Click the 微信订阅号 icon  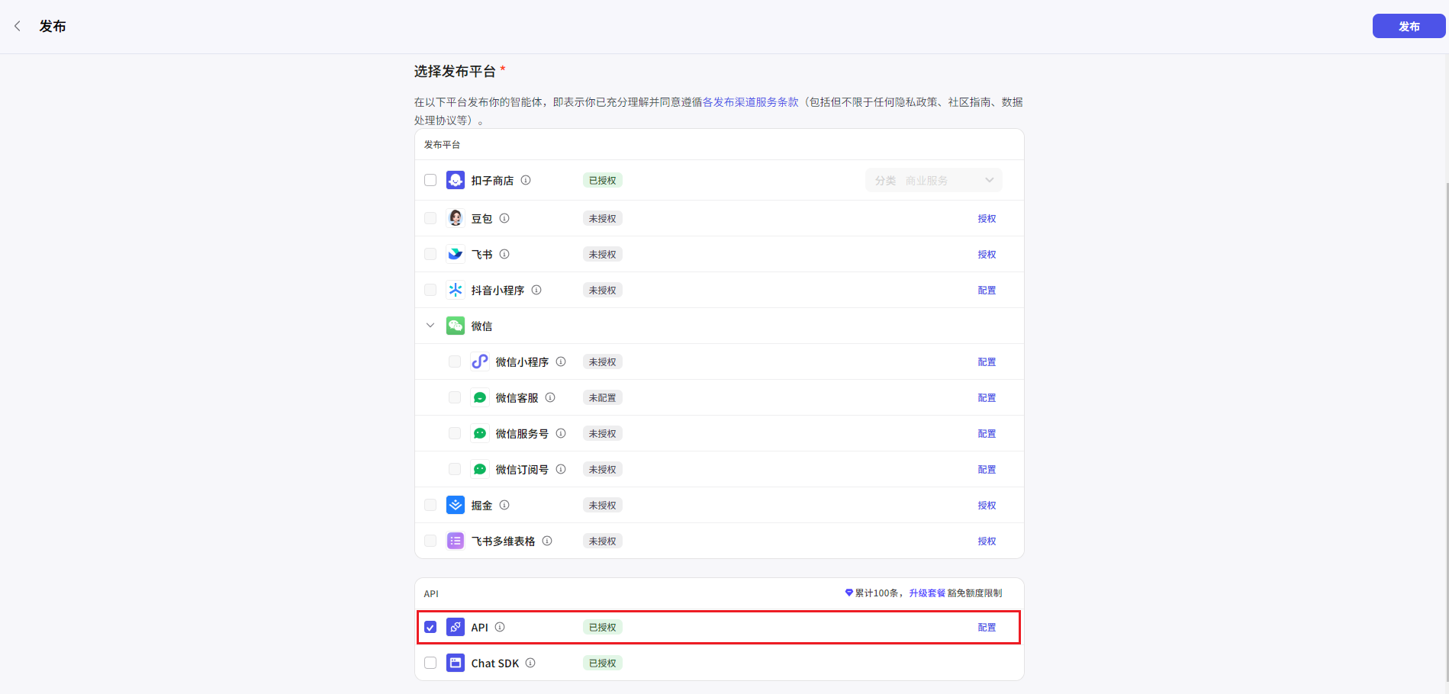tap(480, 469)
